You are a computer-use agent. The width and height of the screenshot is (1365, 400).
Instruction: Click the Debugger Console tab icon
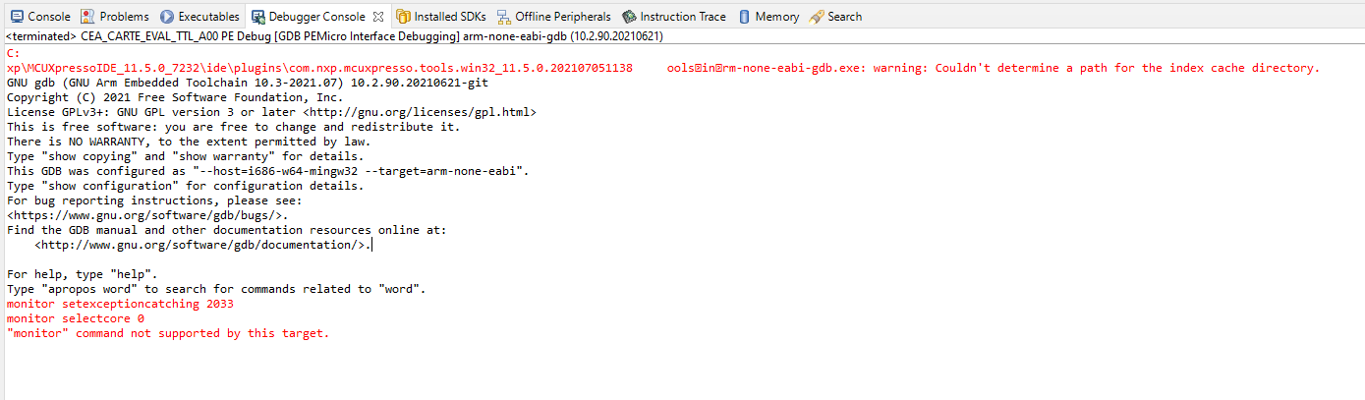click(257, 17)
